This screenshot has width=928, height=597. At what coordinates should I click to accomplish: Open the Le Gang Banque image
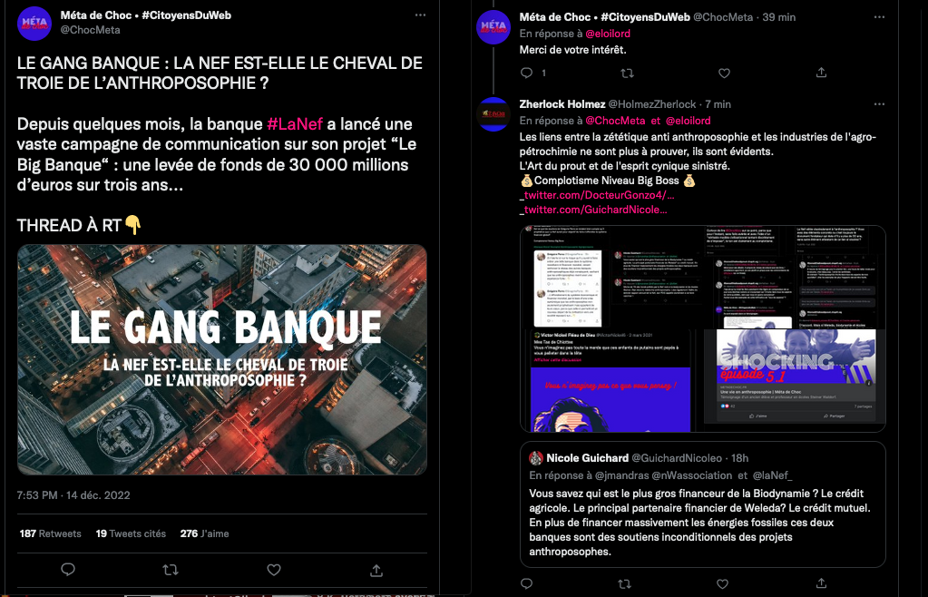(x=222, y=359)
